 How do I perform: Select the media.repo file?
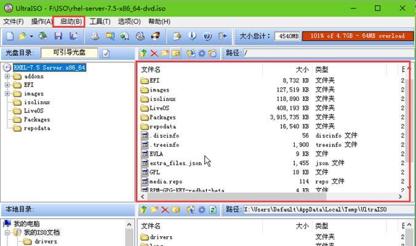[x=166, y=181]
